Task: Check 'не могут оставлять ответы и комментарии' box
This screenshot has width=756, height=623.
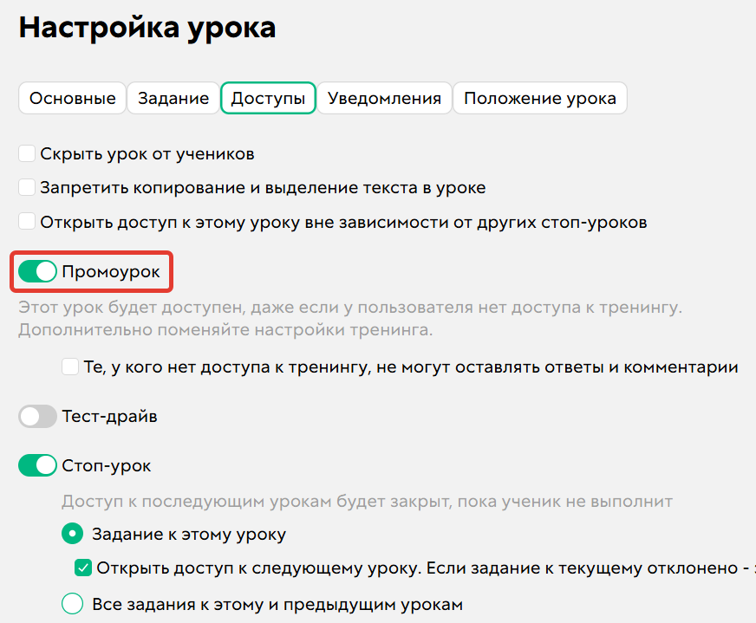Action: [70, 367]
